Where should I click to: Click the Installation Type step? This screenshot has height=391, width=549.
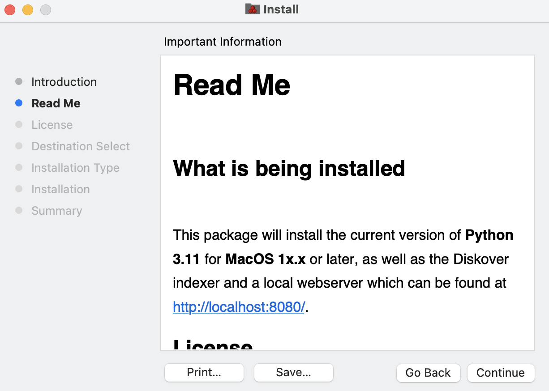point(75,168)
